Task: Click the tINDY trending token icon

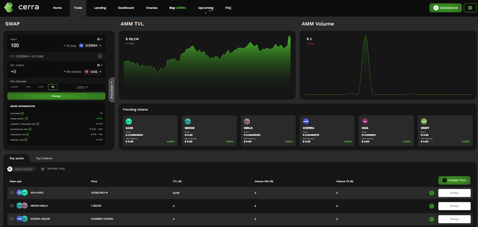Action: (424, 121)
